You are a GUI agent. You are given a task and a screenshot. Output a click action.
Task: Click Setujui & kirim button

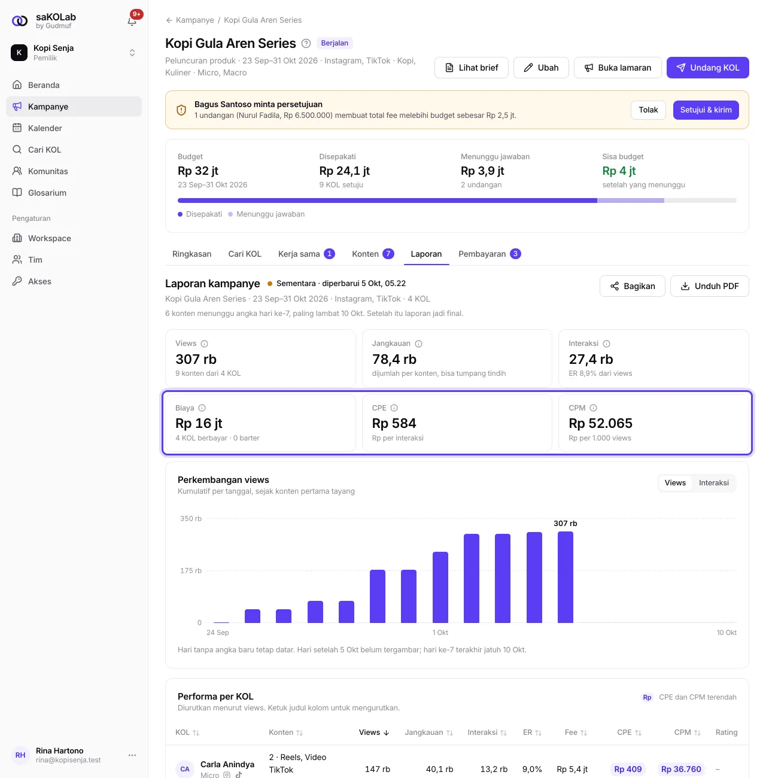[706, 110]
